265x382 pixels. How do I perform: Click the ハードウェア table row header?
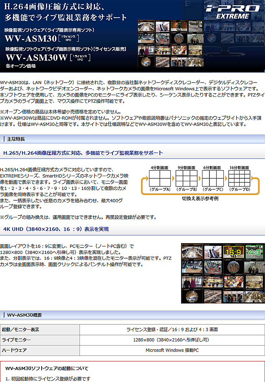click(x=40, y=350)
